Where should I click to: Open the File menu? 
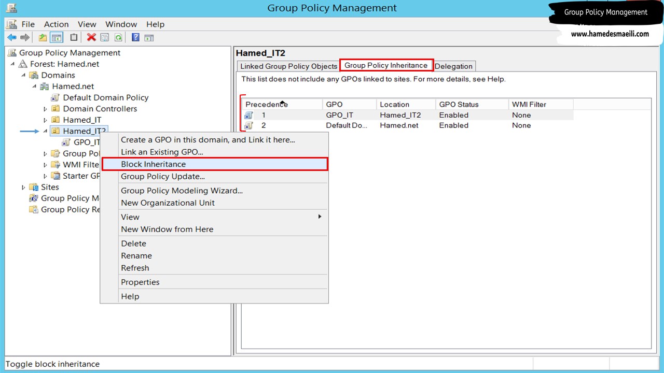click(x=28, y=24)
